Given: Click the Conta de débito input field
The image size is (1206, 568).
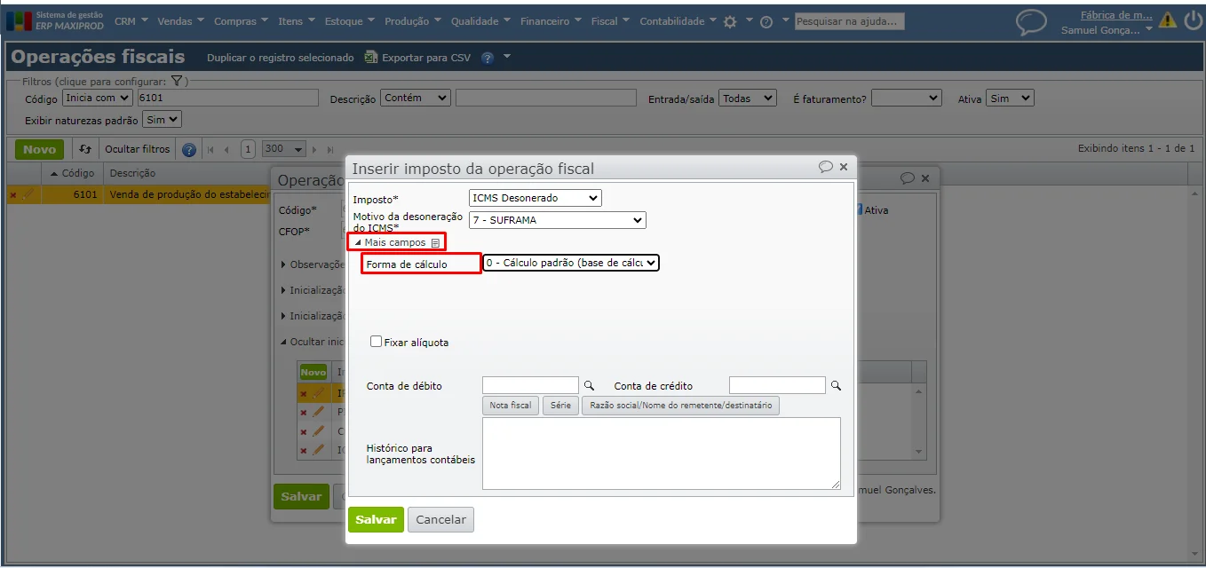Looking at the screenshot, I should point(530,385).
